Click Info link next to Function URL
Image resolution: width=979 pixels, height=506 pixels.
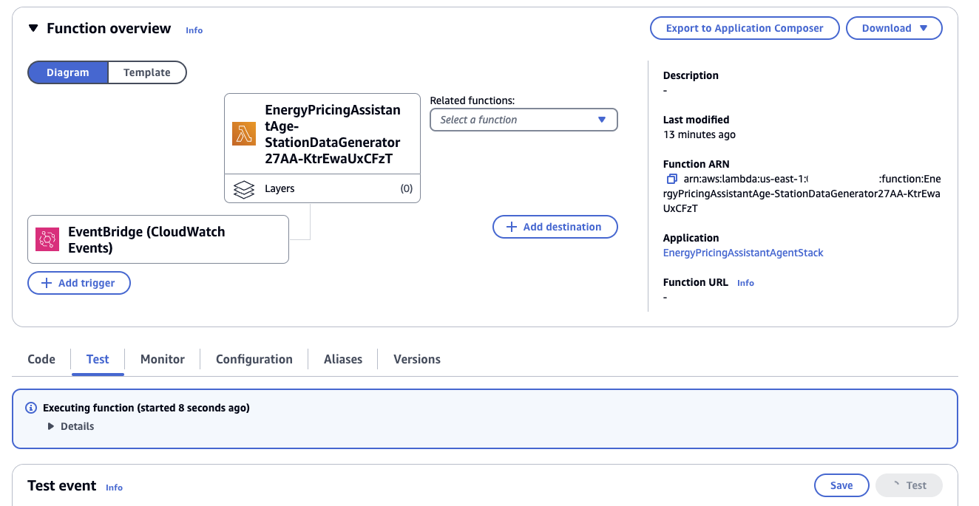point(745,283)
